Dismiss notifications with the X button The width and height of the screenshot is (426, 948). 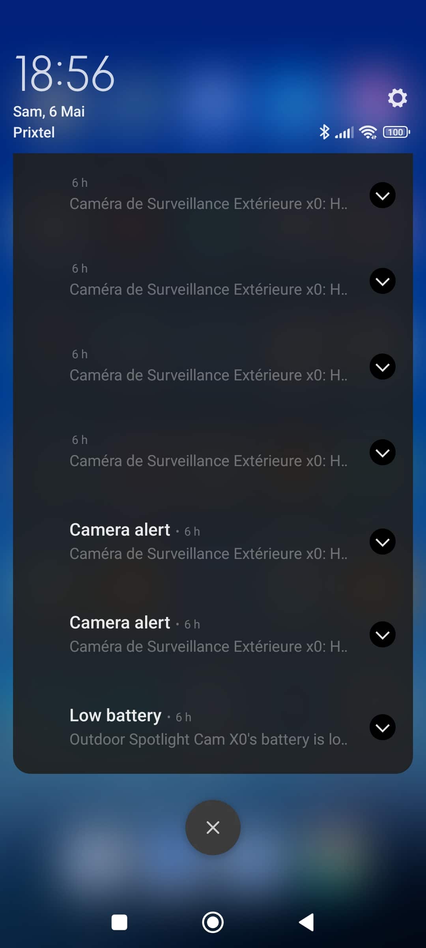point(213,828)
